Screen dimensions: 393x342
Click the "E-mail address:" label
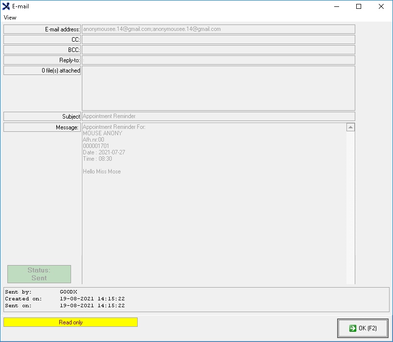click(42, 29)
